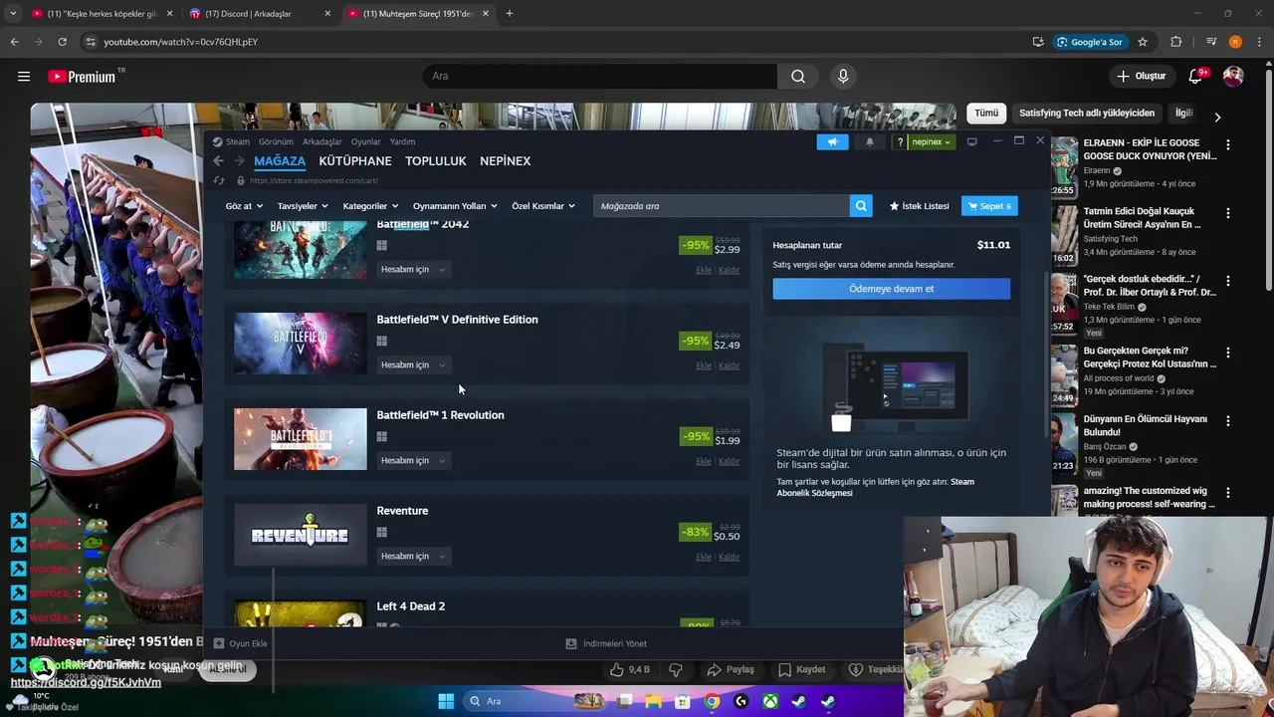
Task: Expand Kategoriler dropdown
Action: point(370,206)
